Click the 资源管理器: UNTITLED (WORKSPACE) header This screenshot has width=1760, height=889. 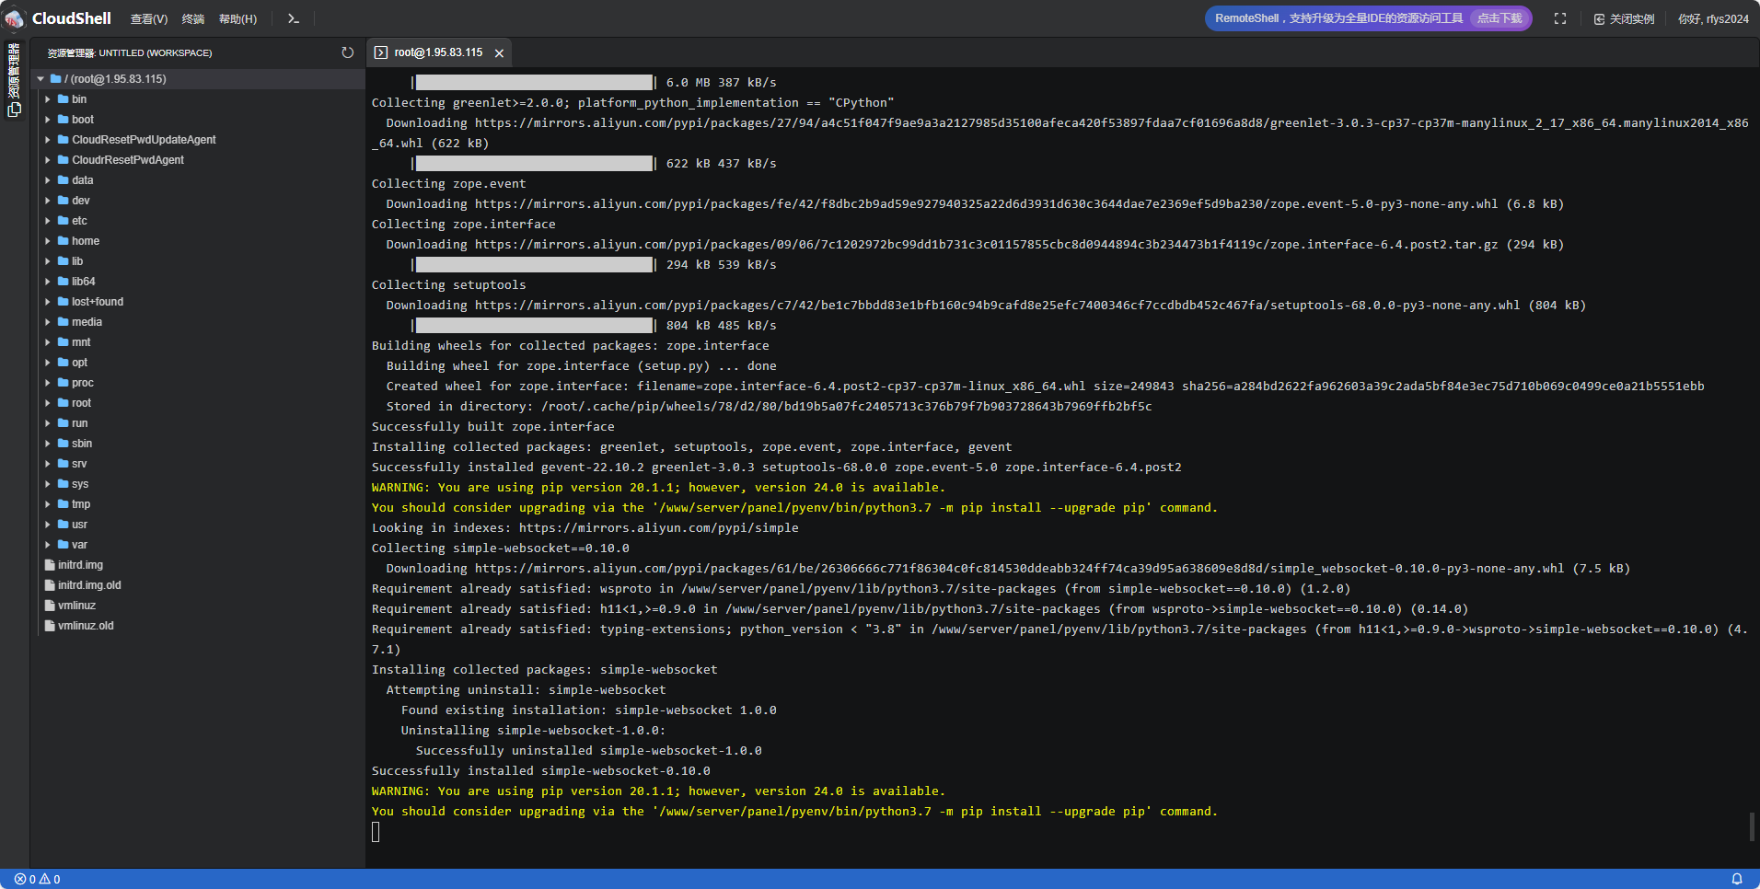pyautogui.click(x=130, y=53)
